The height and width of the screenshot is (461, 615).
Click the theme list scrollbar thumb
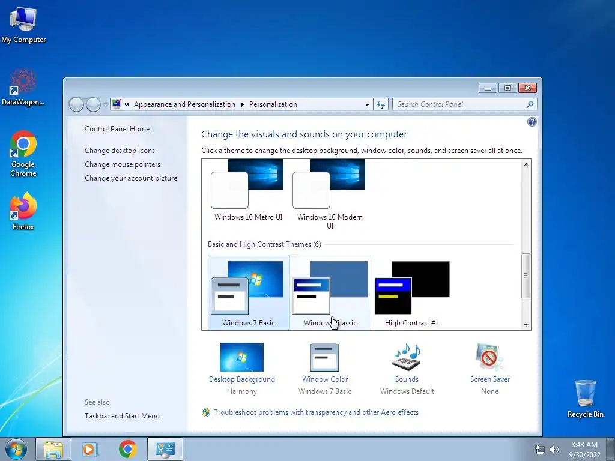pos(526,276)
